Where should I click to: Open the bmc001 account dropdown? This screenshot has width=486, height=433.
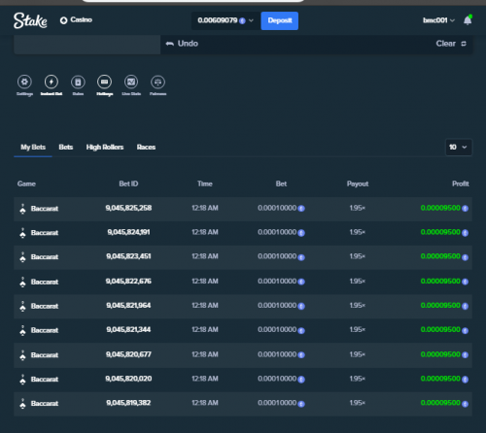438,20
